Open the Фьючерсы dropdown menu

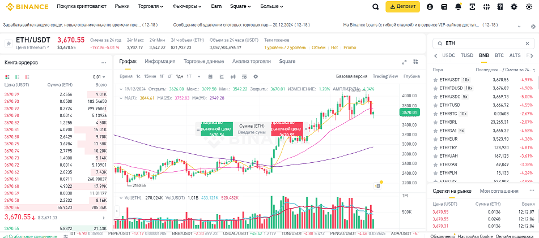[x=188, y=6]
